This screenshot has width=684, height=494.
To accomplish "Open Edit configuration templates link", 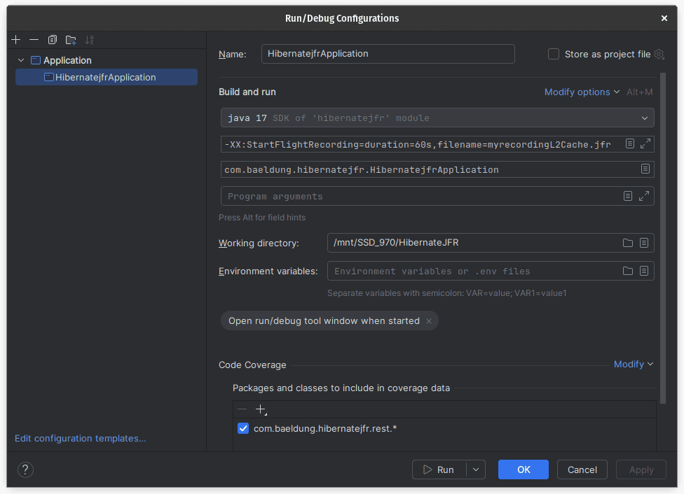I will tap(81, 438).
